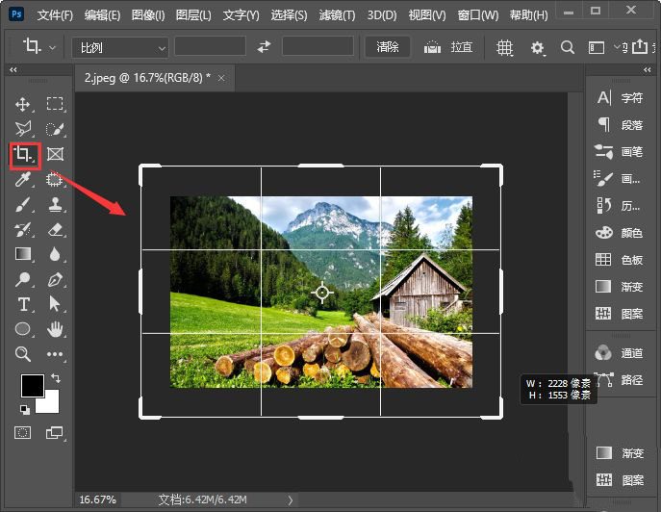Open the 历史记录 history panel

click(620, 206)
